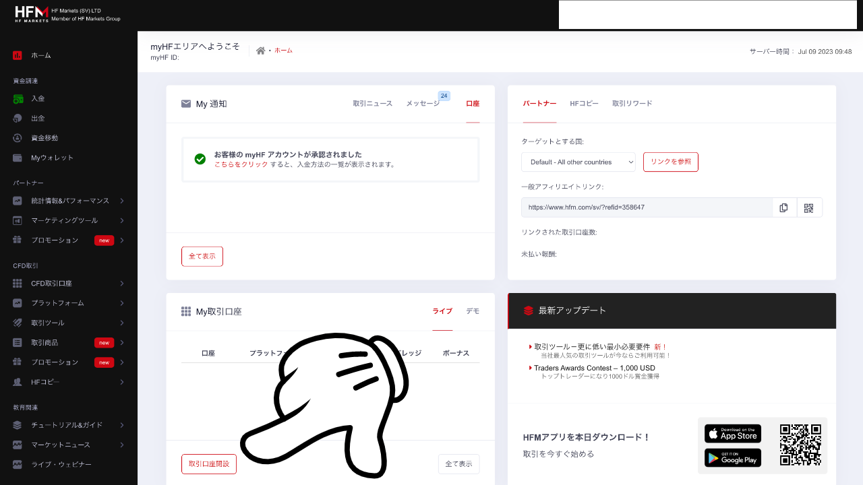Image resolution: width=863 pixels, height=485 pixels.
Task: Open the QR code icon for affiliate link
Action: pyautogui.click(x=809, y=207)
